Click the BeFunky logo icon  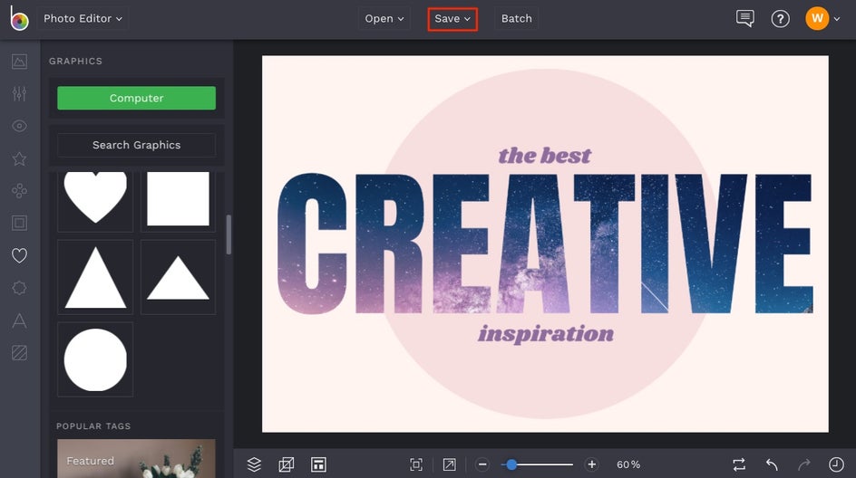(x=19, y=18)
